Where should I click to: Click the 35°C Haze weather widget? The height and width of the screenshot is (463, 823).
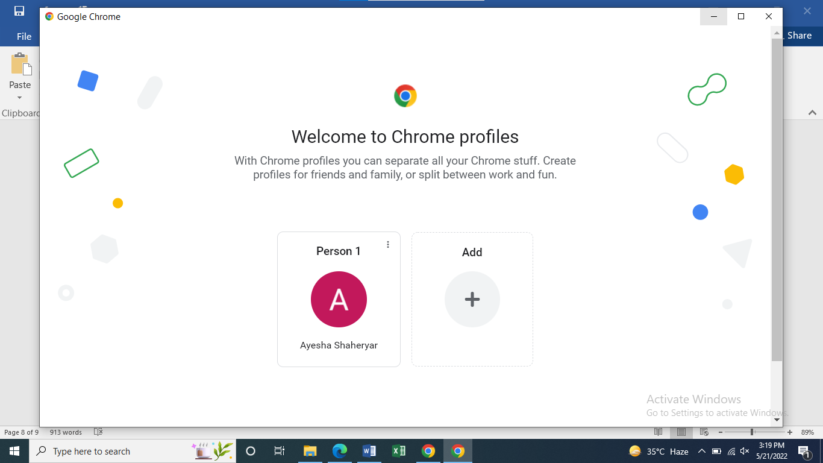tap(659, 451)
